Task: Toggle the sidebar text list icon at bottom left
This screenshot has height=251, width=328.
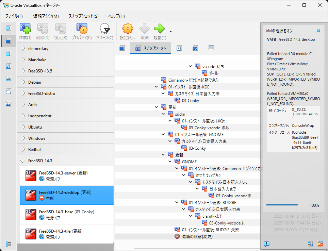Action: 9,244
